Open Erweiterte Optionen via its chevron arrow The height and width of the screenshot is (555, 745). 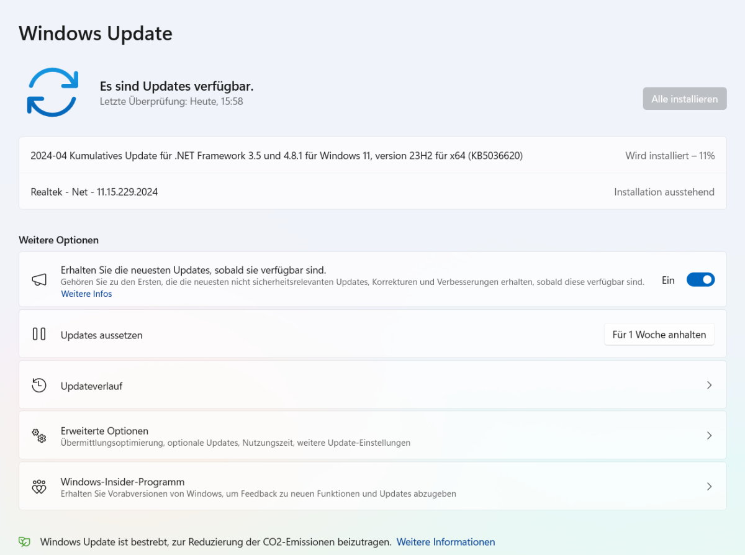pos(709,436)
